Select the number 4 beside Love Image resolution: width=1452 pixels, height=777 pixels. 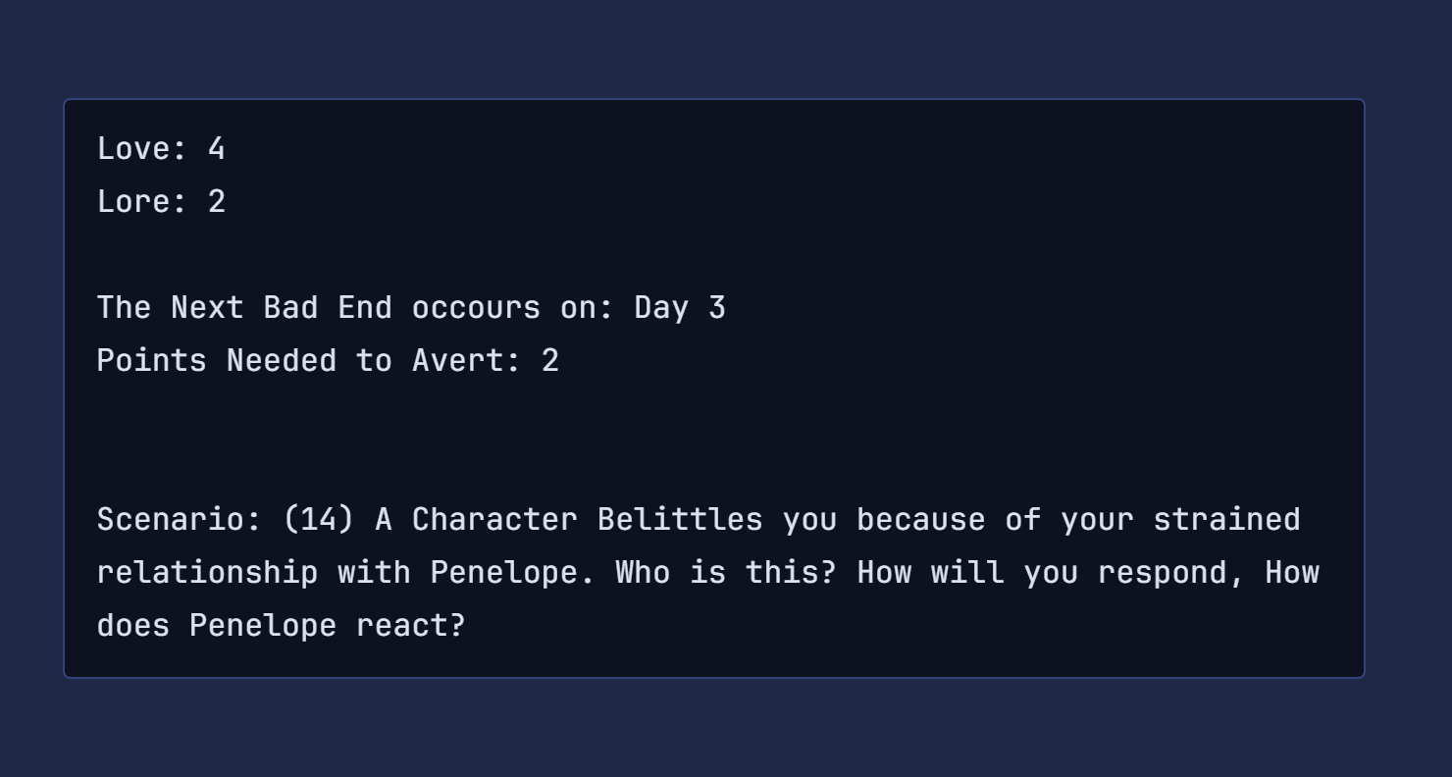(x=216, y=149)
